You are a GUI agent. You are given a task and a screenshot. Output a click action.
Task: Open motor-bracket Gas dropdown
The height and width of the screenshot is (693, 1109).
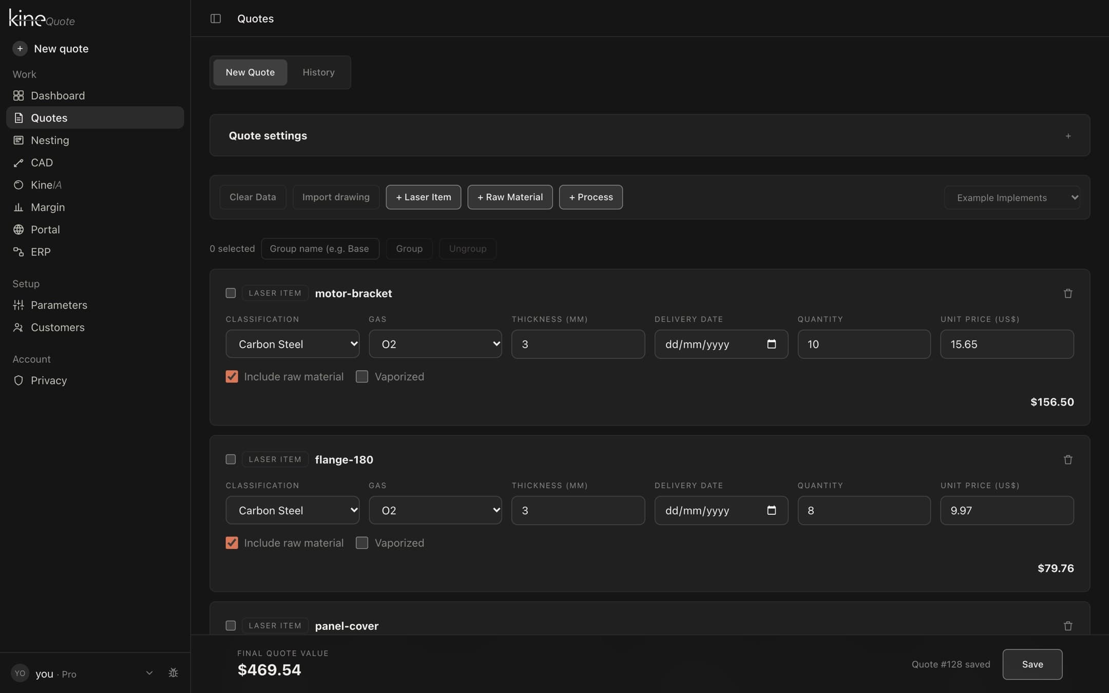pos(435,344)
